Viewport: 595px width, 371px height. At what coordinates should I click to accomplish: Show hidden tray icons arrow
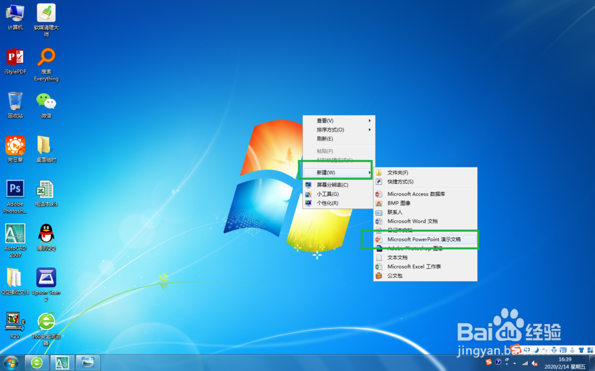[515, 363]
